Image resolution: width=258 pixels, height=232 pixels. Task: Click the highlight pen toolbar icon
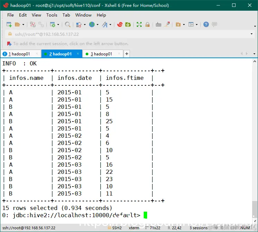click(168, 24)
